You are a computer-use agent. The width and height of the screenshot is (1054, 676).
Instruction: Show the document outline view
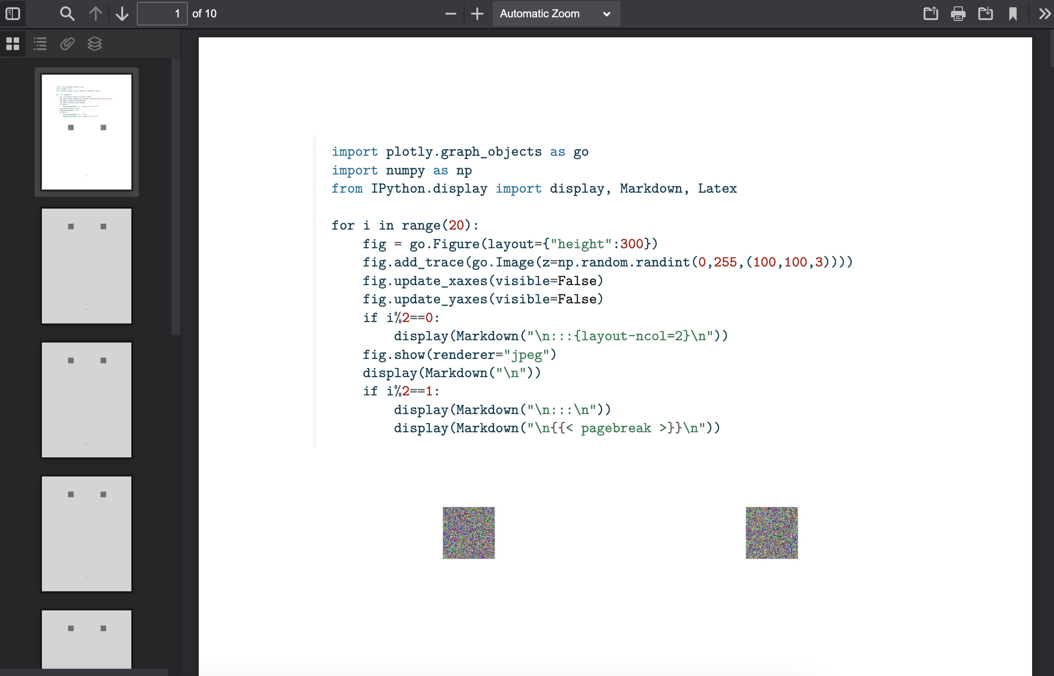pos(40,44)
